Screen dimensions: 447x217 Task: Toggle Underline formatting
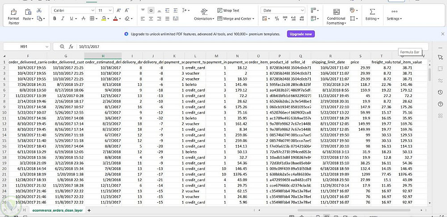(71, 18)
